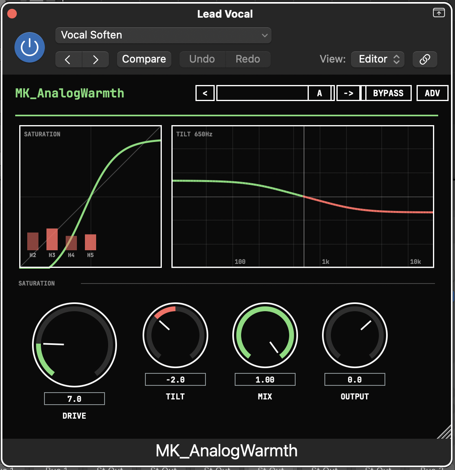Screen dimensions: 455x470
Task: Toggle the A/B state button labeled A
Action: pyautogui.click(x=320, y=93)
